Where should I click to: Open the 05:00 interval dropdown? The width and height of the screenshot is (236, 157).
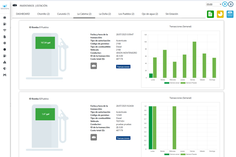click(214, 4)
